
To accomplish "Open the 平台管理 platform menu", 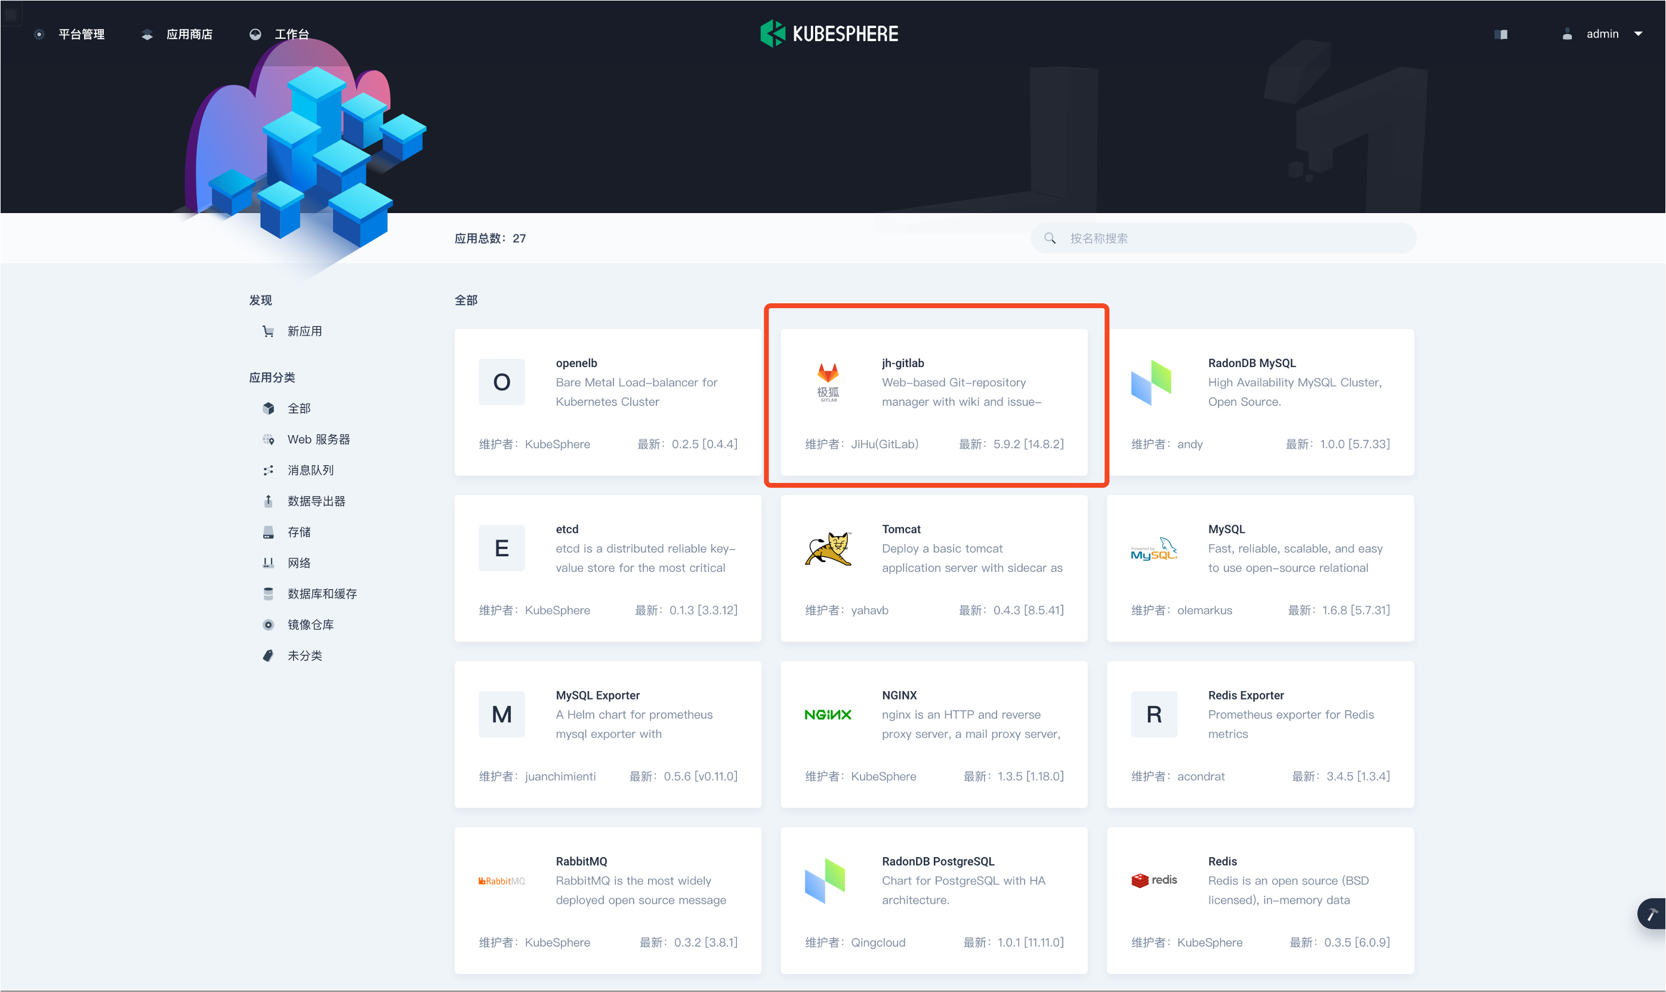I will pos(81,34).
